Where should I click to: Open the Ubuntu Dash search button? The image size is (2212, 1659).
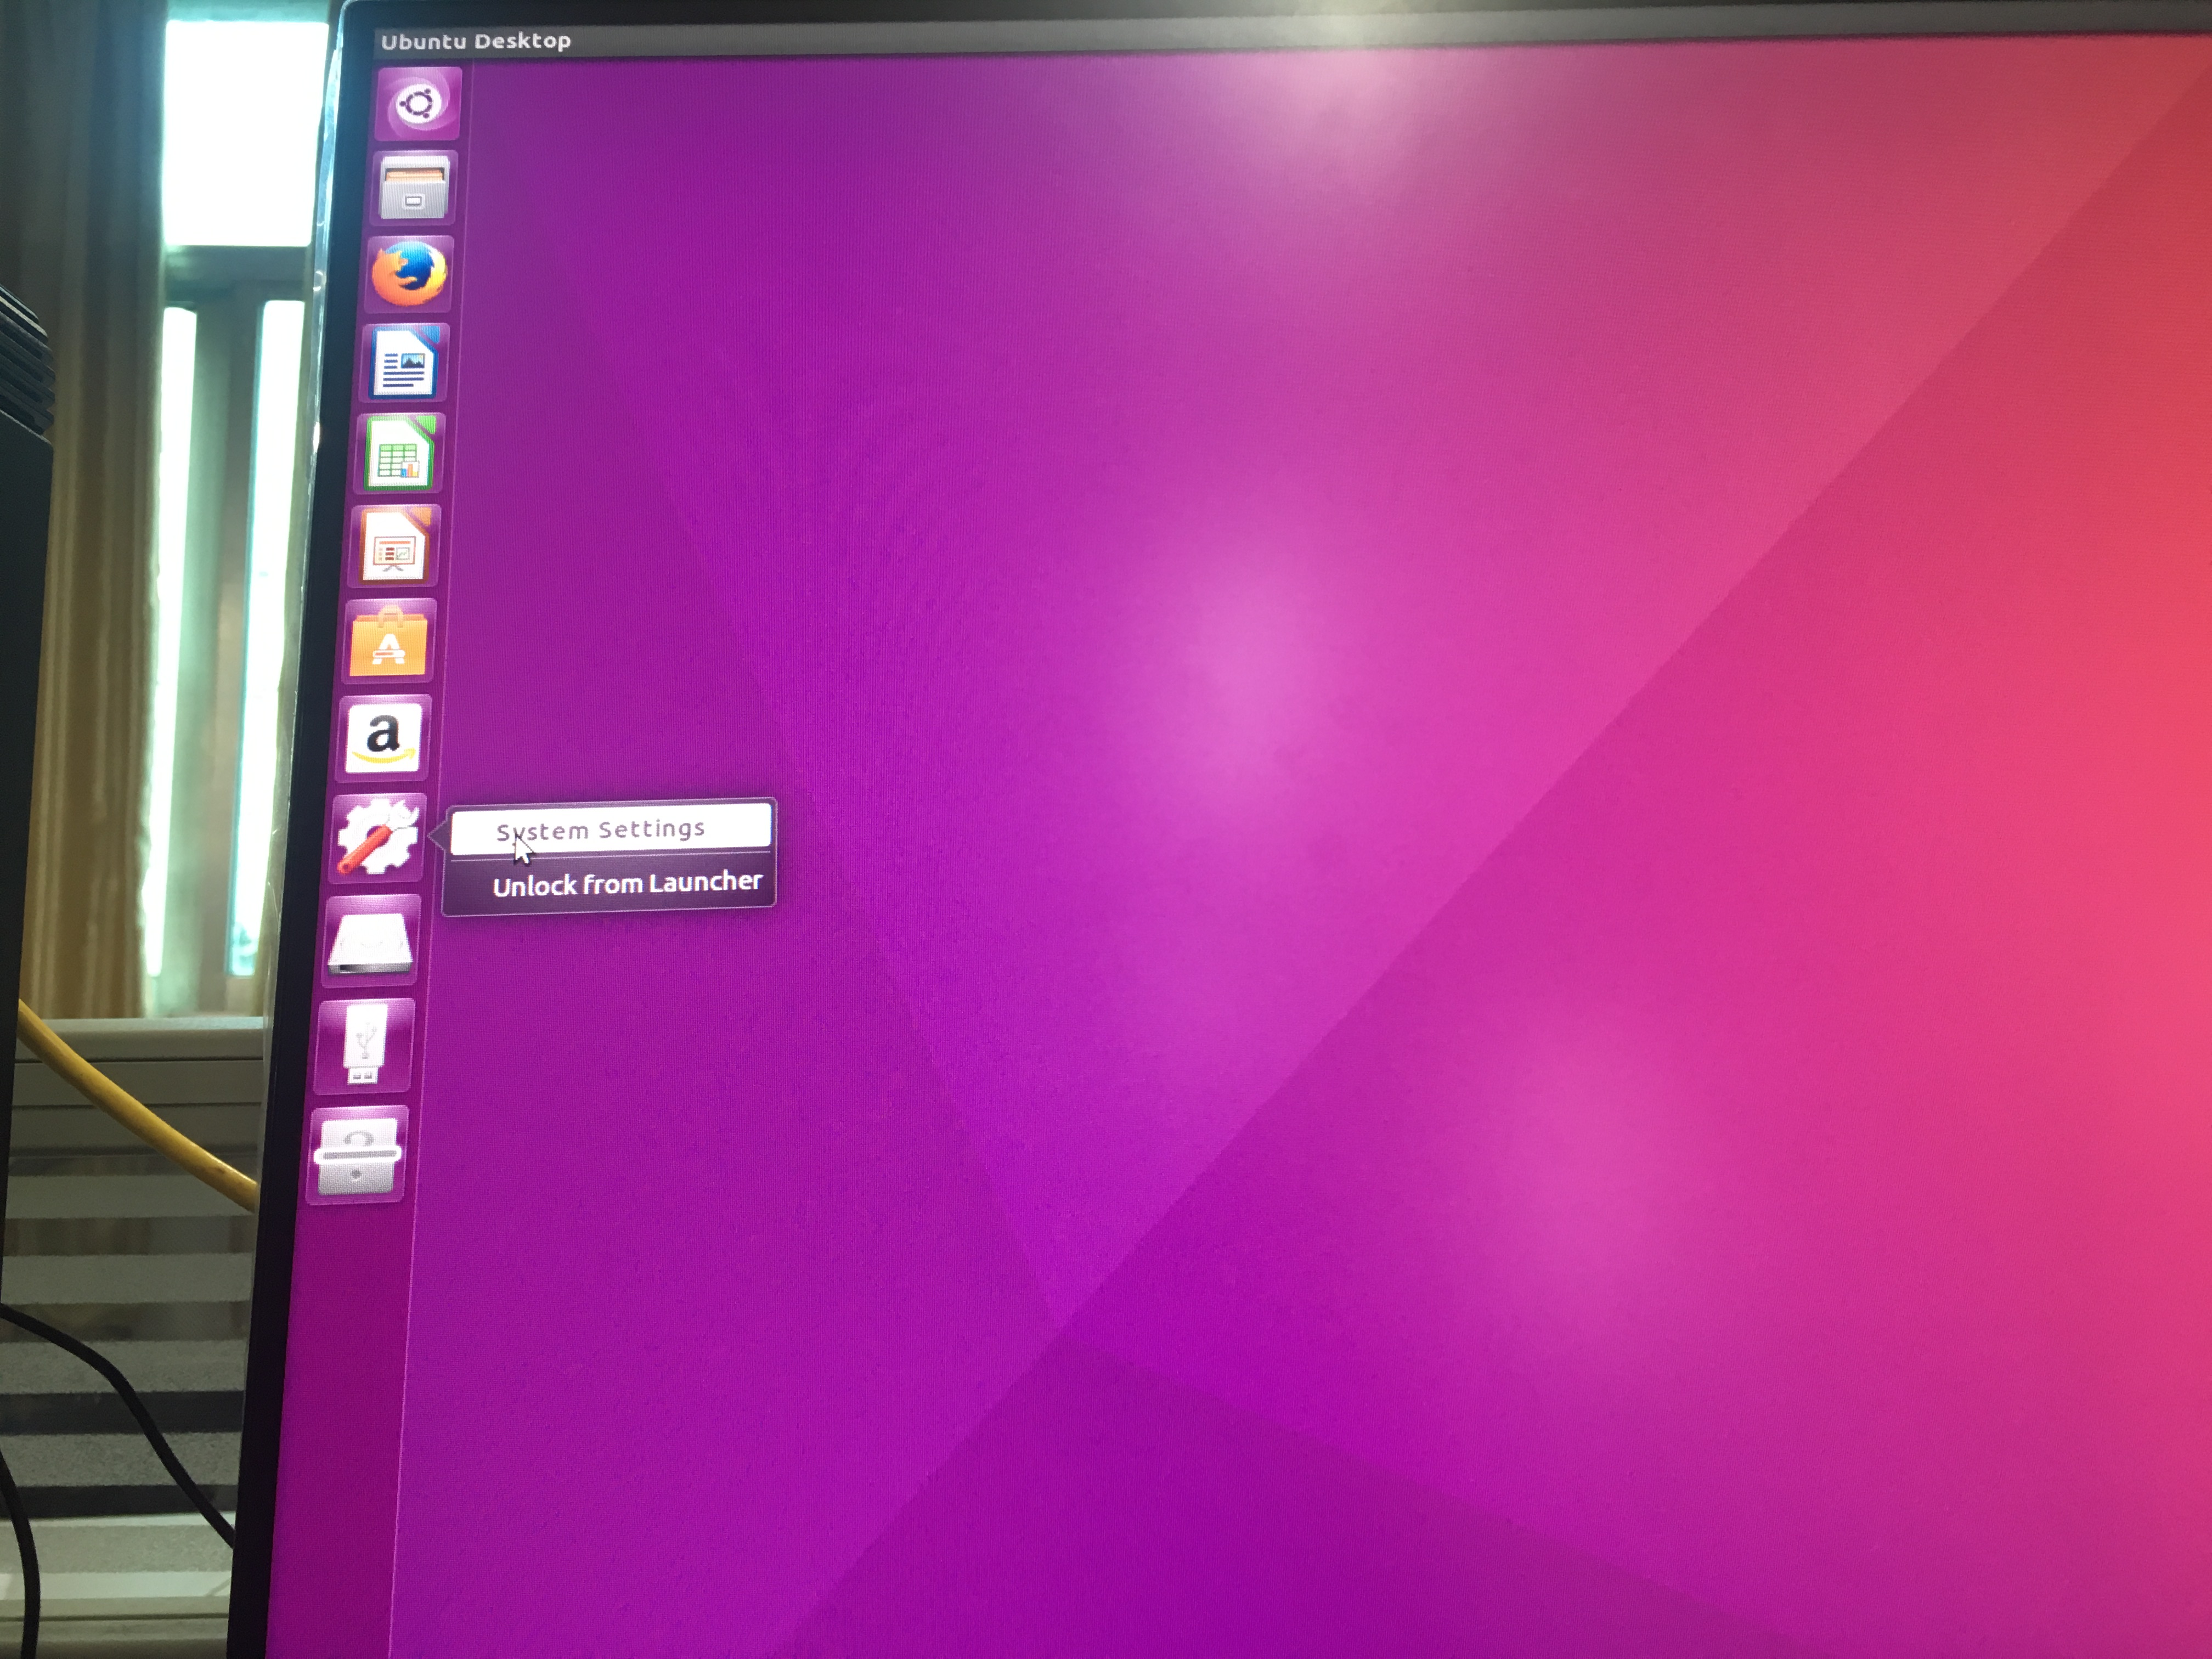(x=418, y=104)
